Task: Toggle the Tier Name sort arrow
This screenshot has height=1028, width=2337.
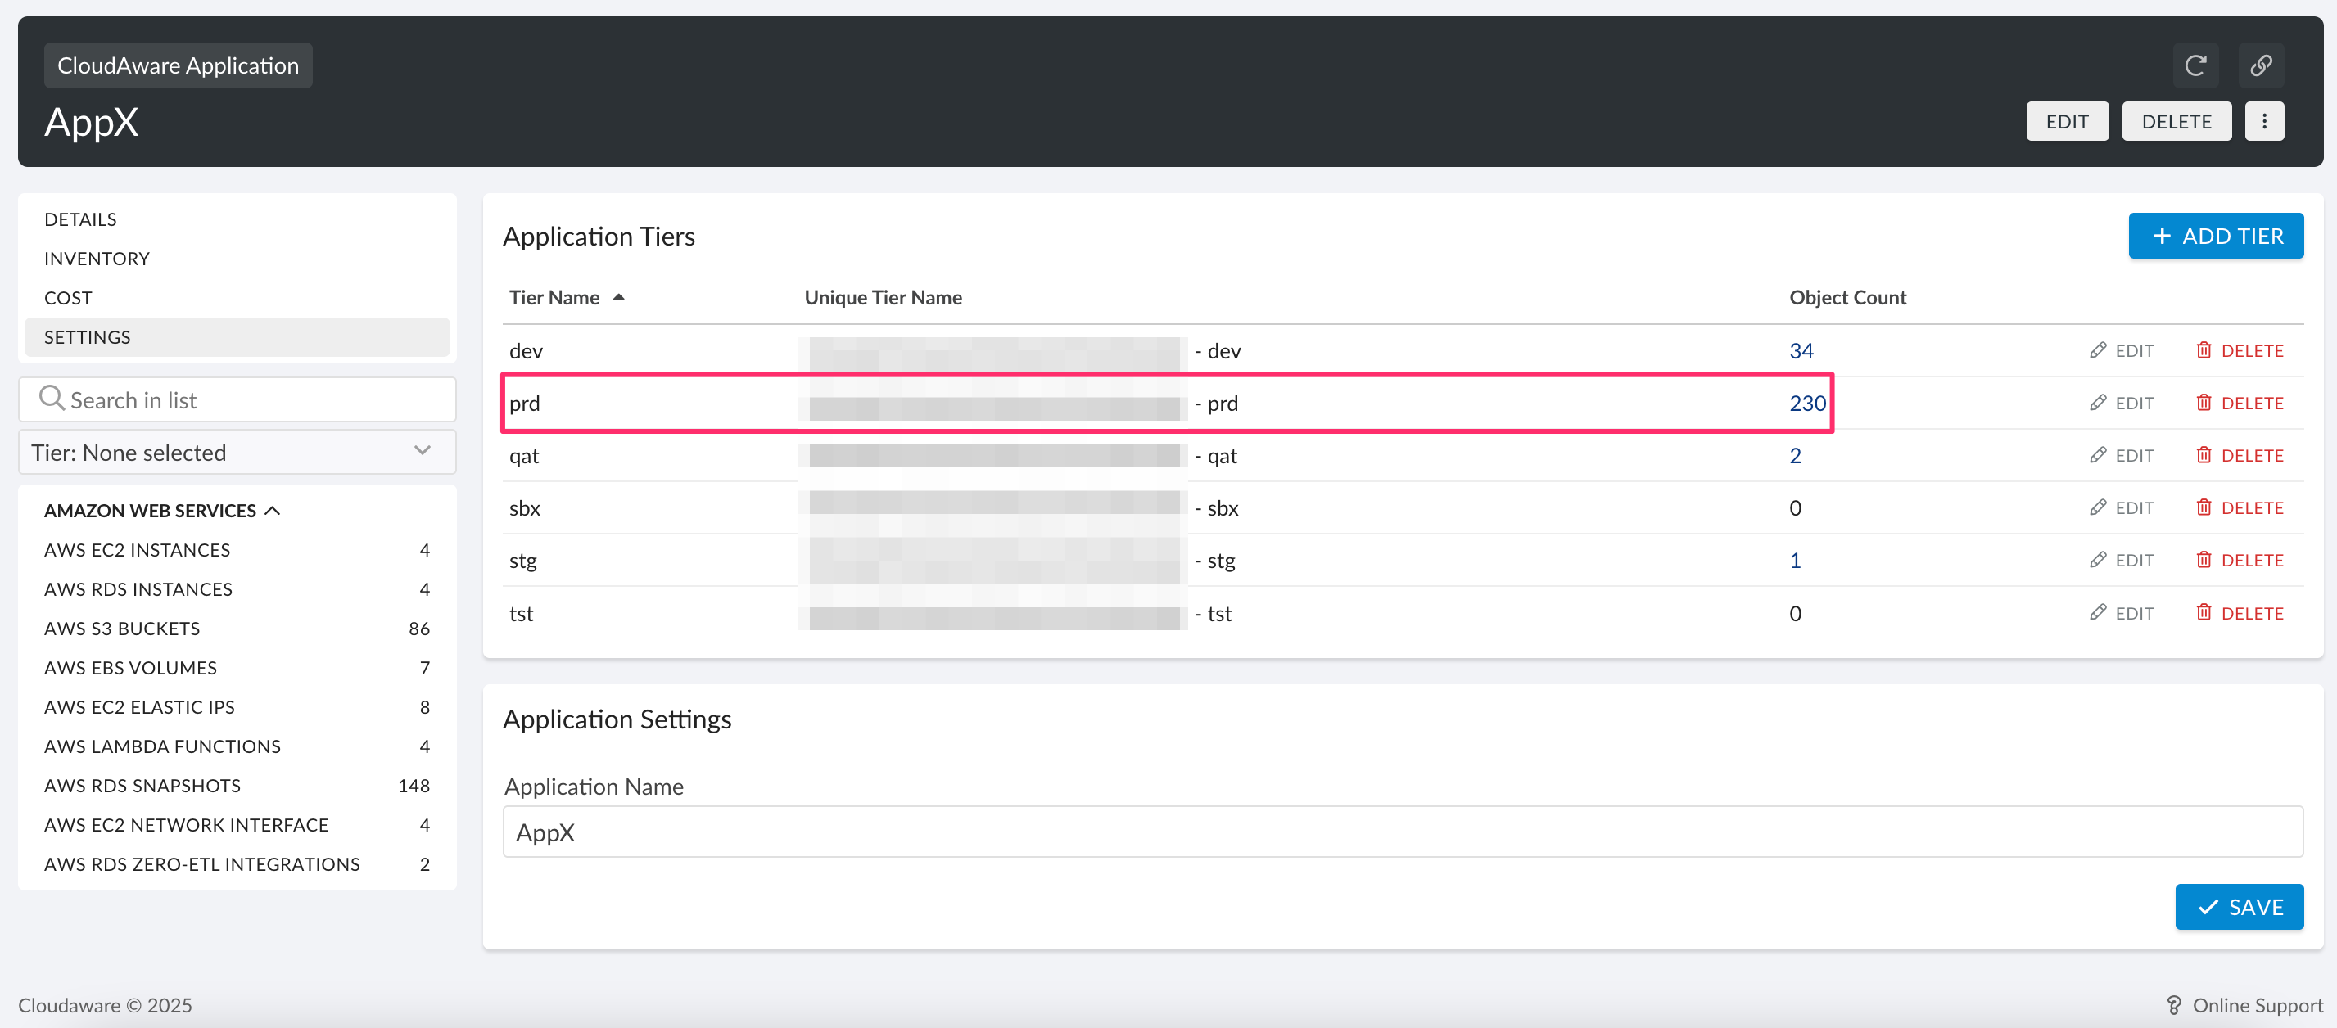Action: tap(621, 296)
